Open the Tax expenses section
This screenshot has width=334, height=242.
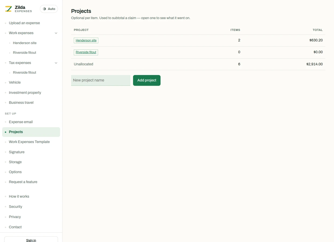[x=20, y=63]
